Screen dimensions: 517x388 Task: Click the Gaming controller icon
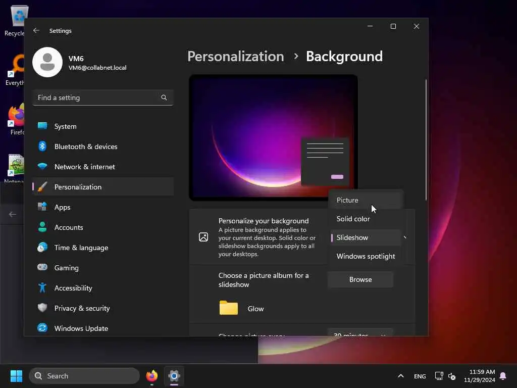tap(42, 267)
